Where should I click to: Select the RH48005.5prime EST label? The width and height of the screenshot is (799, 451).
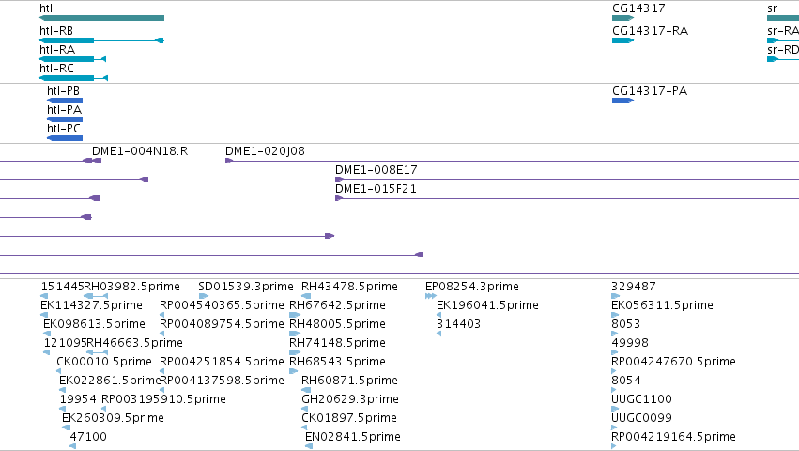(x=337, y=324)
